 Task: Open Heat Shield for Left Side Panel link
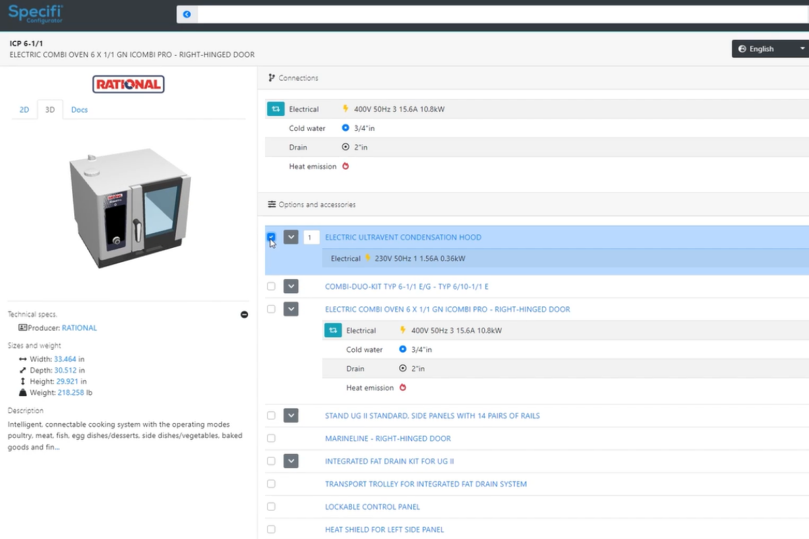(384, 530)
